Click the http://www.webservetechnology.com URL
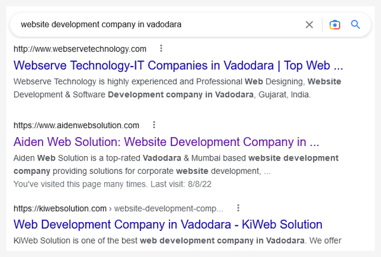The image size is (381, 257). [80, 49]
